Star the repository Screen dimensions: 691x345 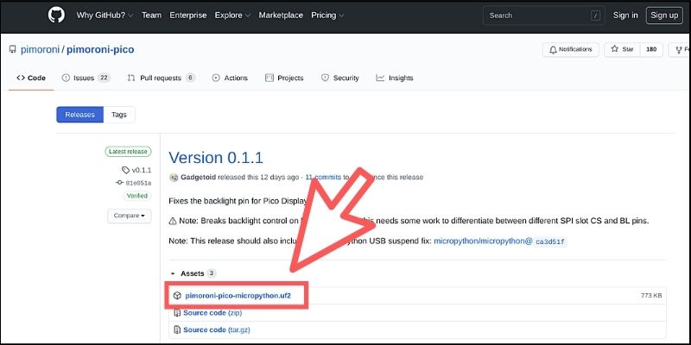pos(622,50)
